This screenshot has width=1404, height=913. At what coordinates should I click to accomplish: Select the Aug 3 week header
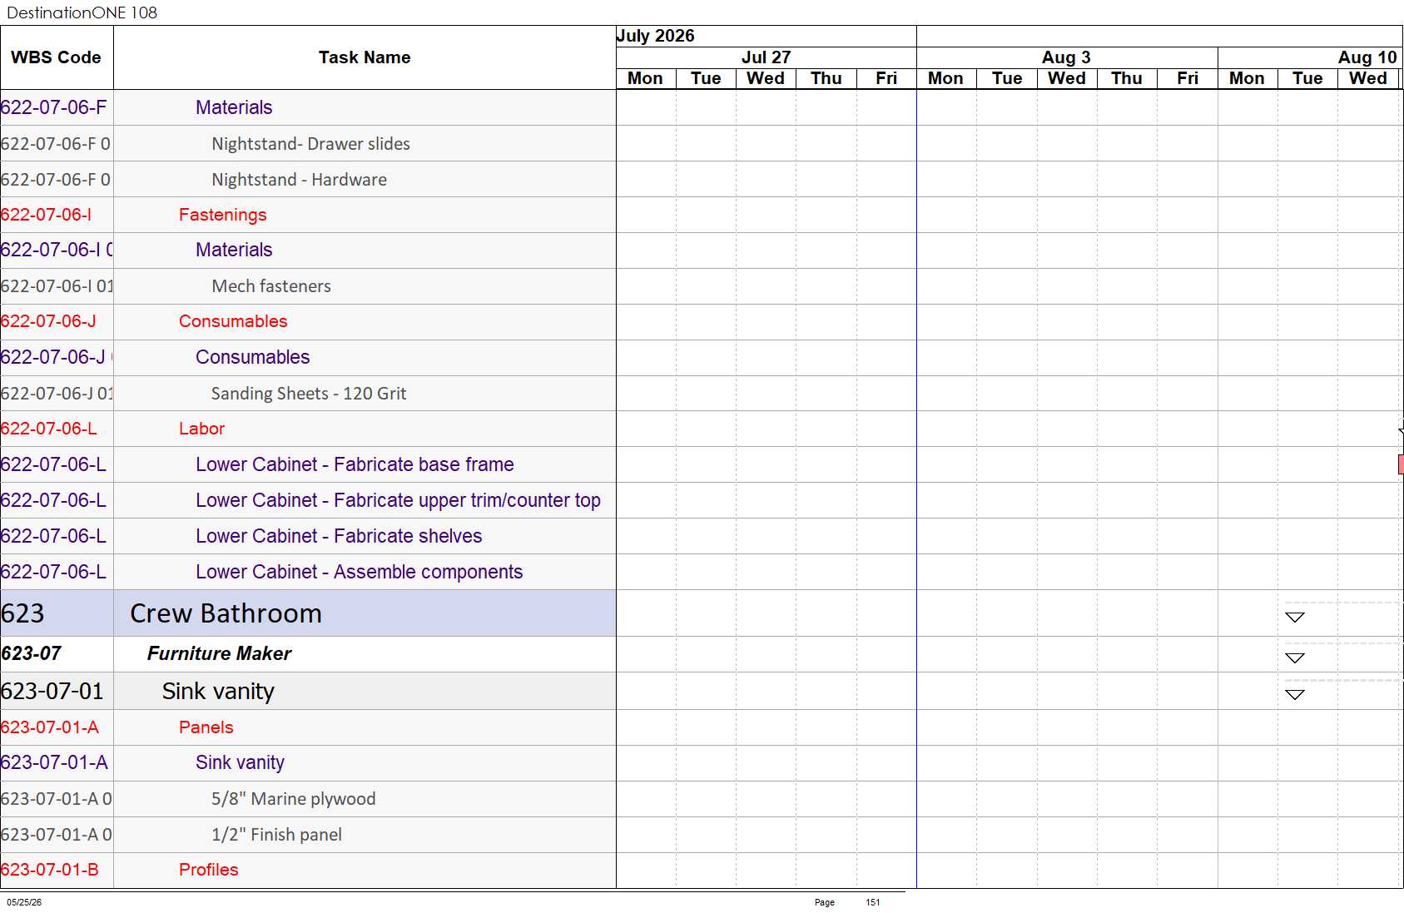click(x=1067, y=57)
